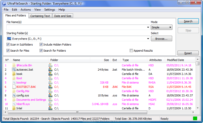Click the file icon of hiberfil.sys

click(14, 104)
